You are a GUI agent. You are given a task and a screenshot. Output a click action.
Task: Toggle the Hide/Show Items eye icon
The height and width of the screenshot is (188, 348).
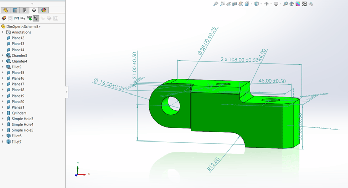[x=267, y=4]
